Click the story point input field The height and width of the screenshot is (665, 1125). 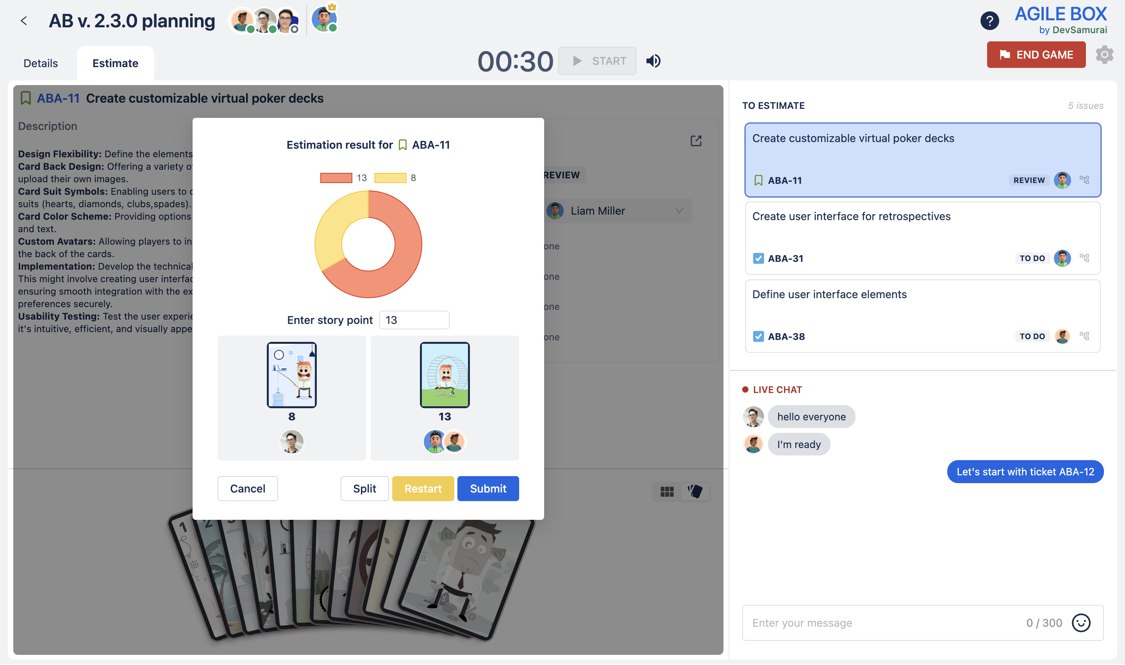(414, 320)
